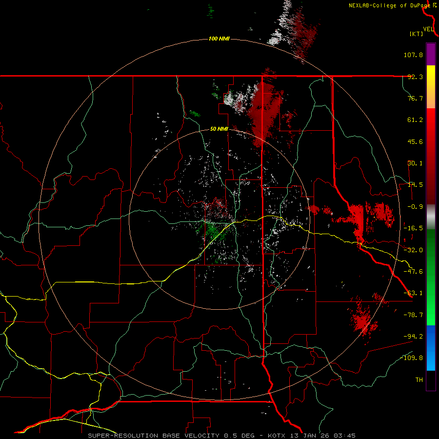439x439 pixels.
Task: Select the 92.3 legend value
Action: click(x=415, y=77)
